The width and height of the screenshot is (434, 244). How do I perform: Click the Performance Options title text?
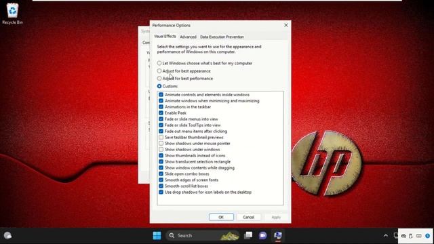point(172,25)
